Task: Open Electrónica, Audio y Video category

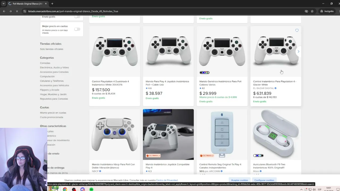Action: pos(54,68)
